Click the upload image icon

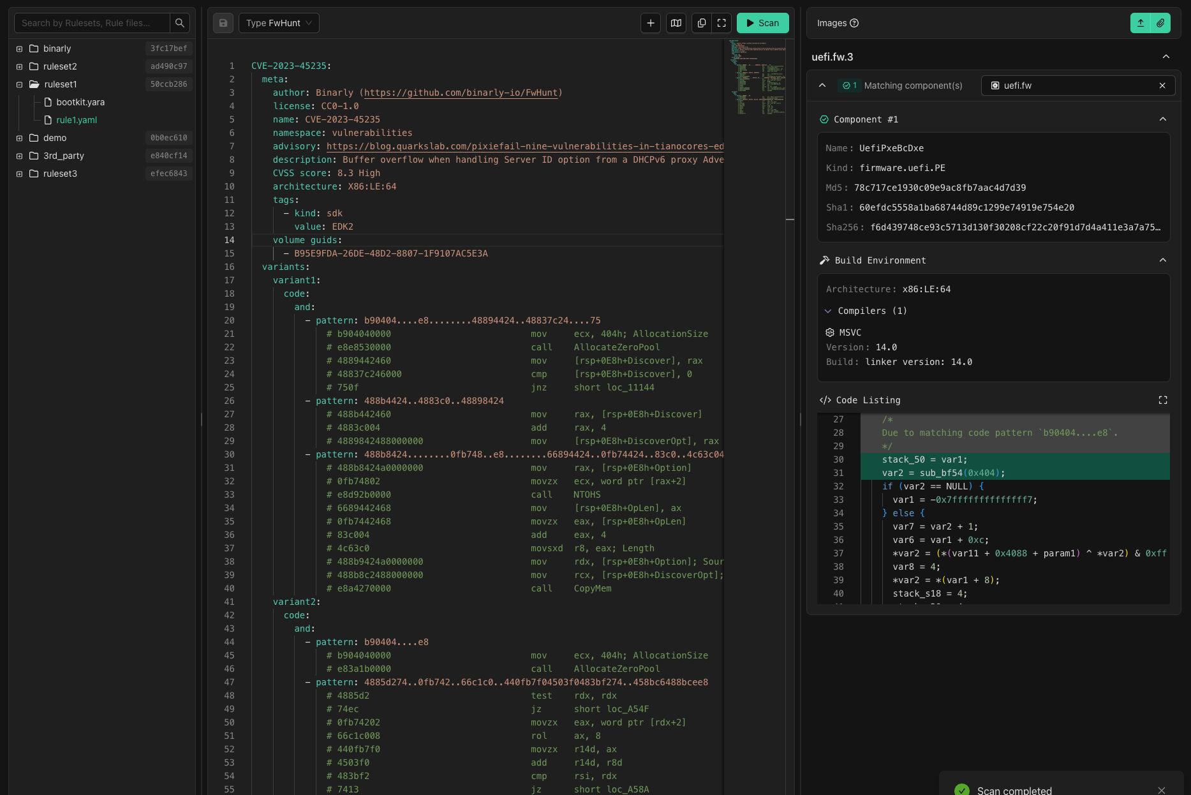[1140, 23]
